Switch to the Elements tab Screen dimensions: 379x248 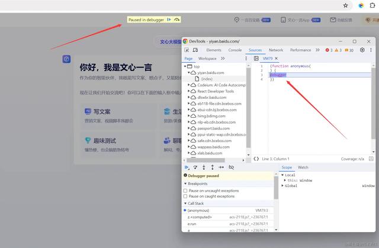pyautogui.click(x=214, y=50)
